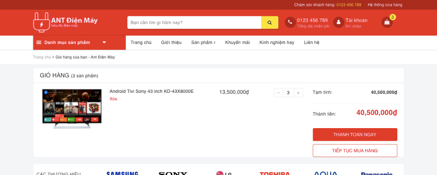This screenshot has width=437, height=175.
Task: Click the customer care number 0123 456 789
Action: click(349, 5)
